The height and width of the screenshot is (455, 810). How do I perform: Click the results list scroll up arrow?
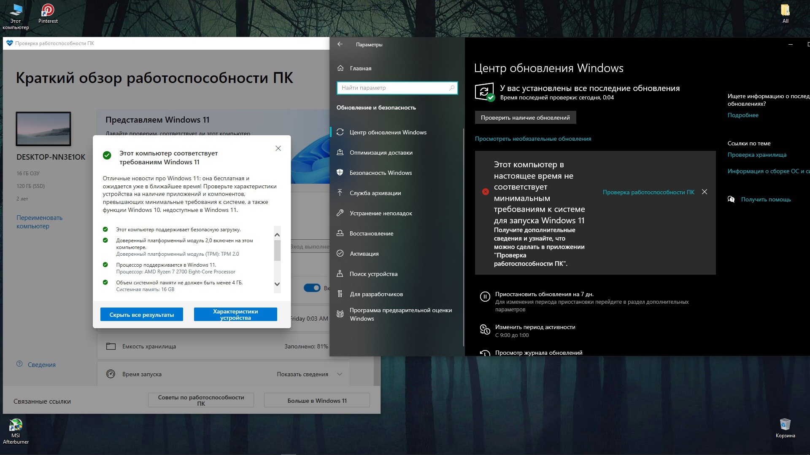277,235
